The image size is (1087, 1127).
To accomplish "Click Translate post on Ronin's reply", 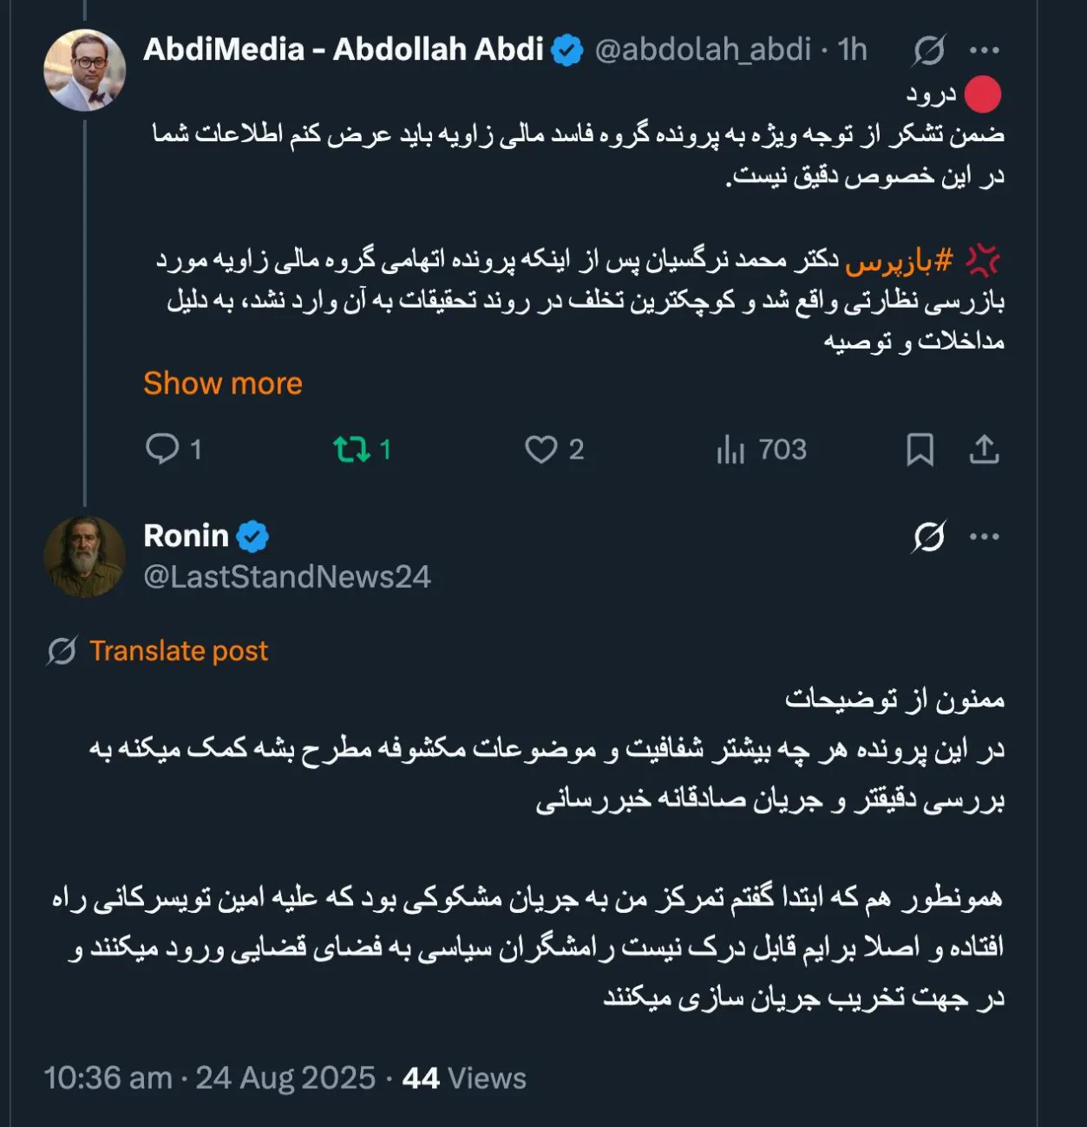I will [x=180, y=650].
